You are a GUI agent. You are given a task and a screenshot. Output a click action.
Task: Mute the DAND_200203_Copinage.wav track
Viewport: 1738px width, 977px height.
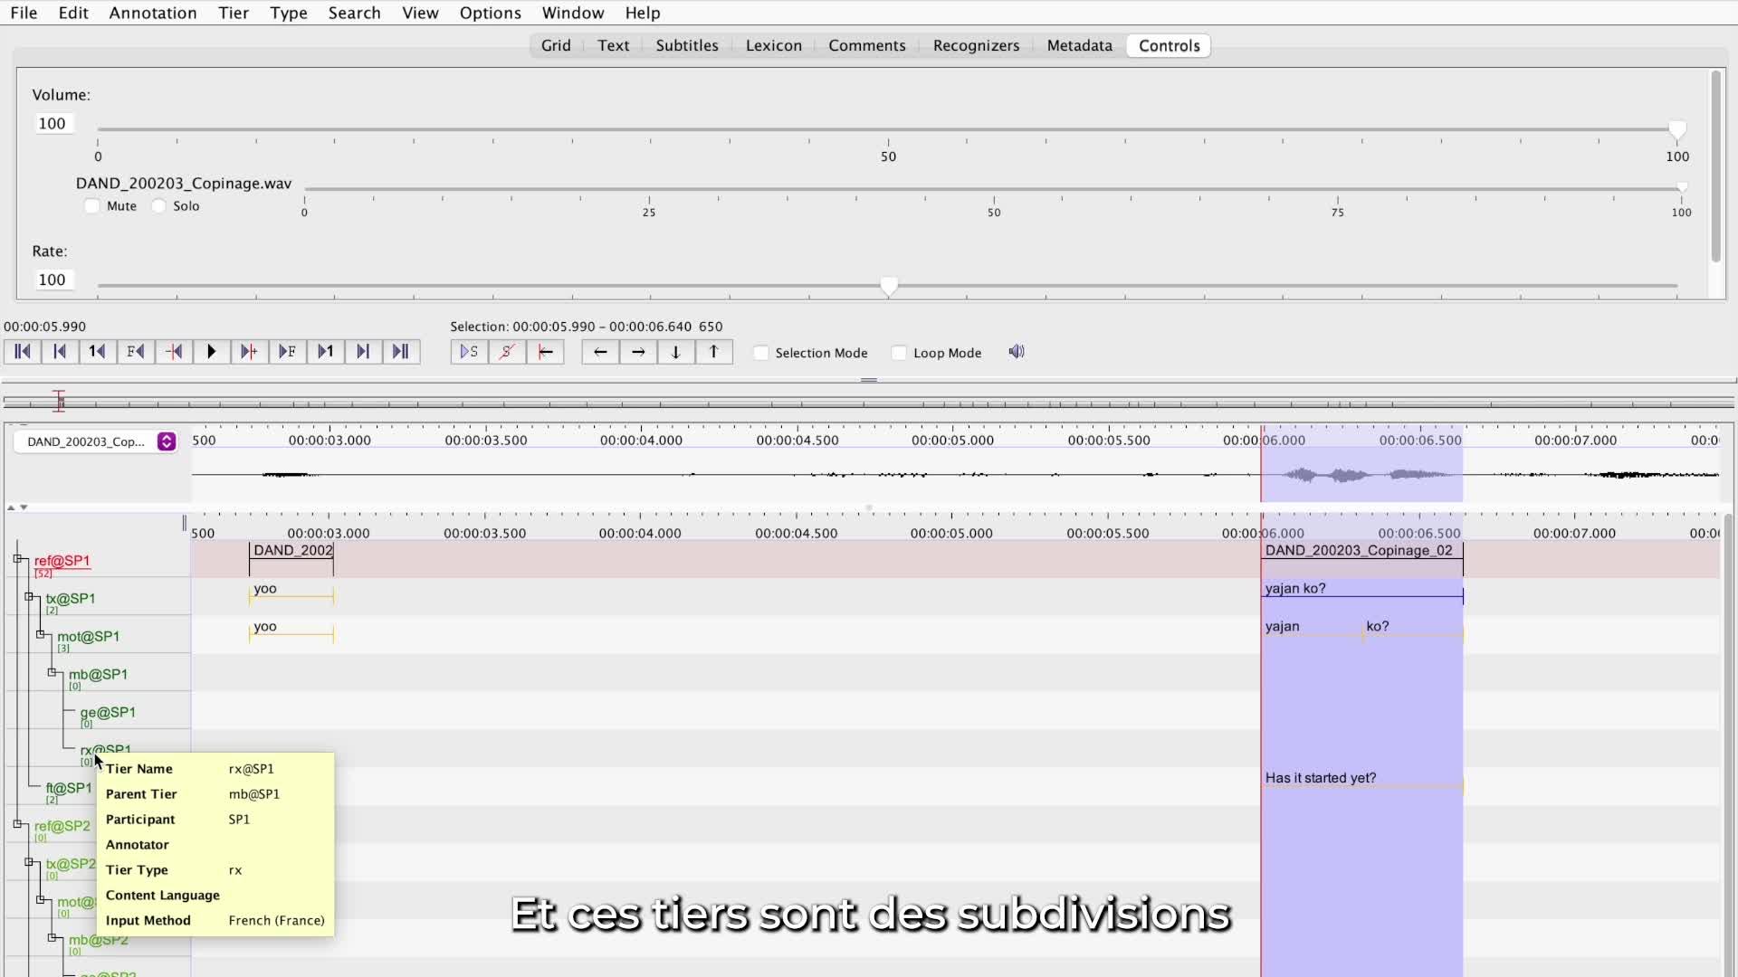(92, 206)
